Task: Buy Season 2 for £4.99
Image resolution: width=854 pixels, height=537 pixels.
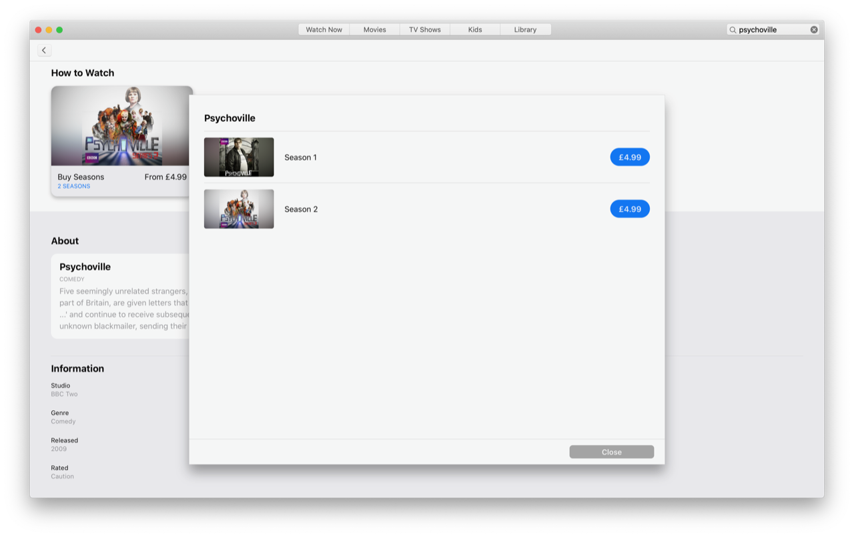Action: [630, 209]
